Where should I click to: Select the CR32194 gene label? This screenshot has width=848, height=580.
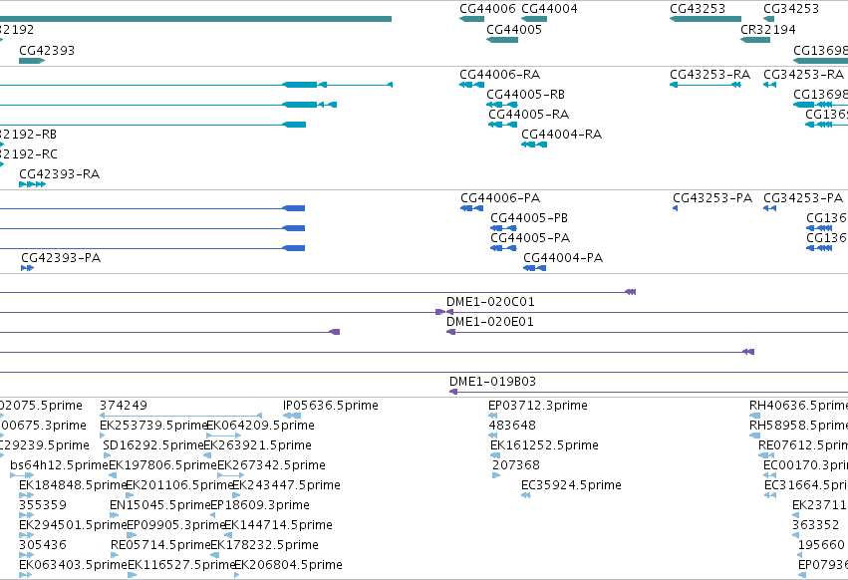click(x=768, y=30)
